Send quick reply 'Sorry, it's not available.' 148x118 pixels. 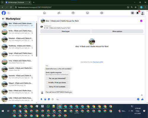point(57,87)
